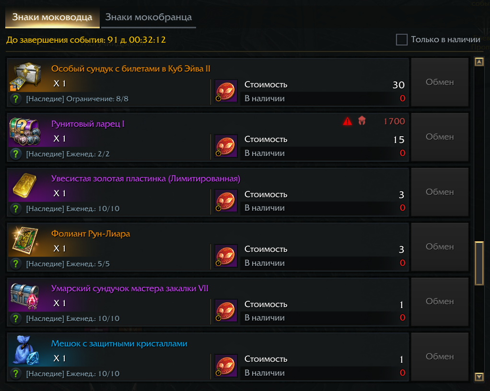Click the Умарский сундучок chest icon
Viewport: 490px width, 391px height.
(x=24, y=296)
